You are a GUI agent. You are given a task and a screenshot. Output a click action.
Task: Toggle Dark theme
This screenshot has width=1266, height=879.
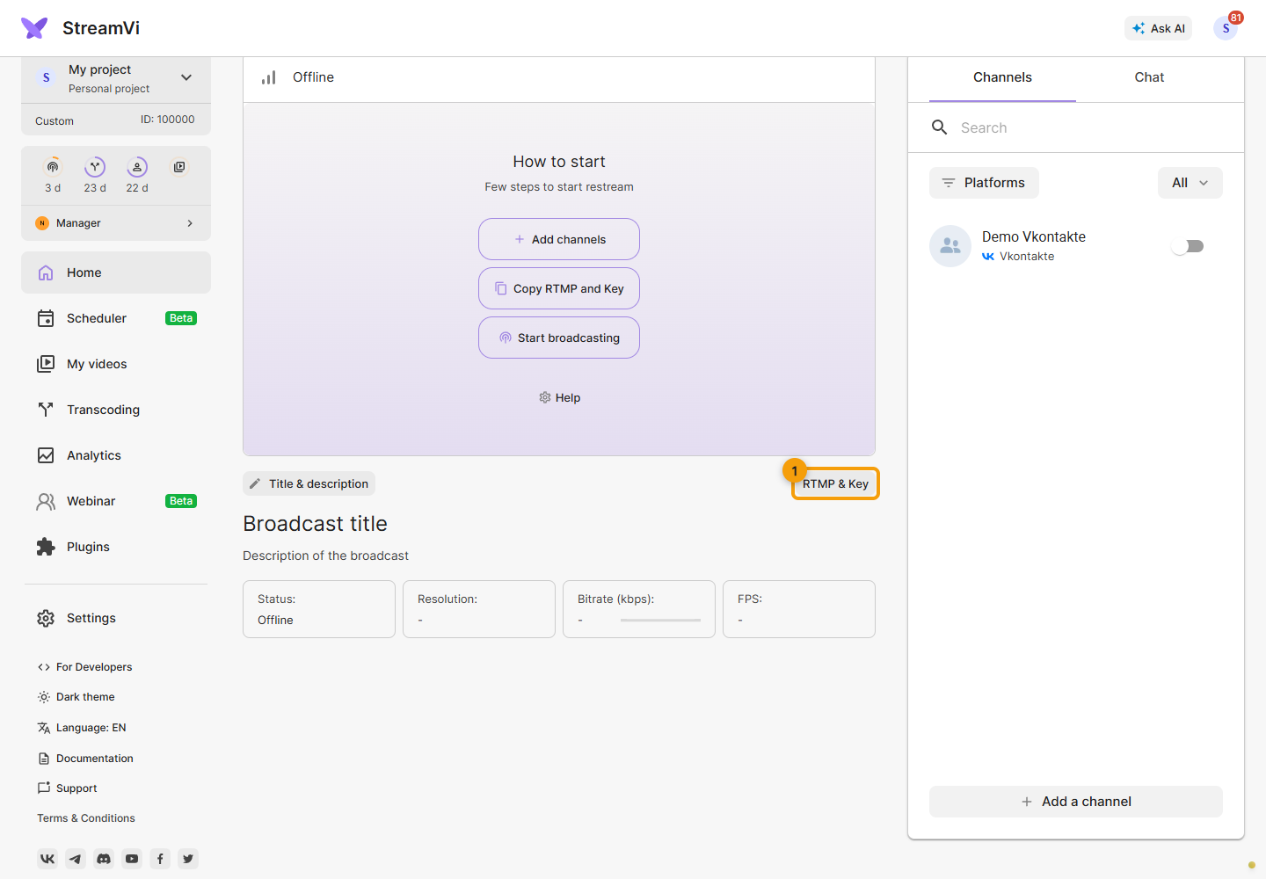(x=76, y=697)
